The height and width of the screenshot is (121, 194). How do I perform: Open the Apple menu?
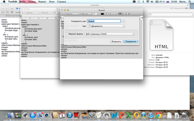(x=4, y=2)
